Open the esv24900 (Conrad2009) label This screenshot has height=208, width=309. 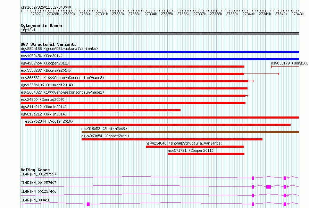click(43, 99)
